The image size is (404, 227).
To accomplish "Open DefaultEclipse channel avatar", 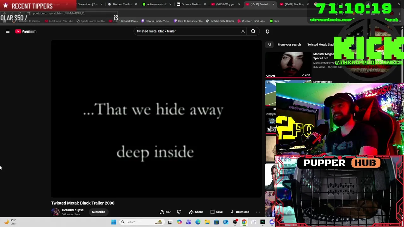I will [x=55, y=212].
